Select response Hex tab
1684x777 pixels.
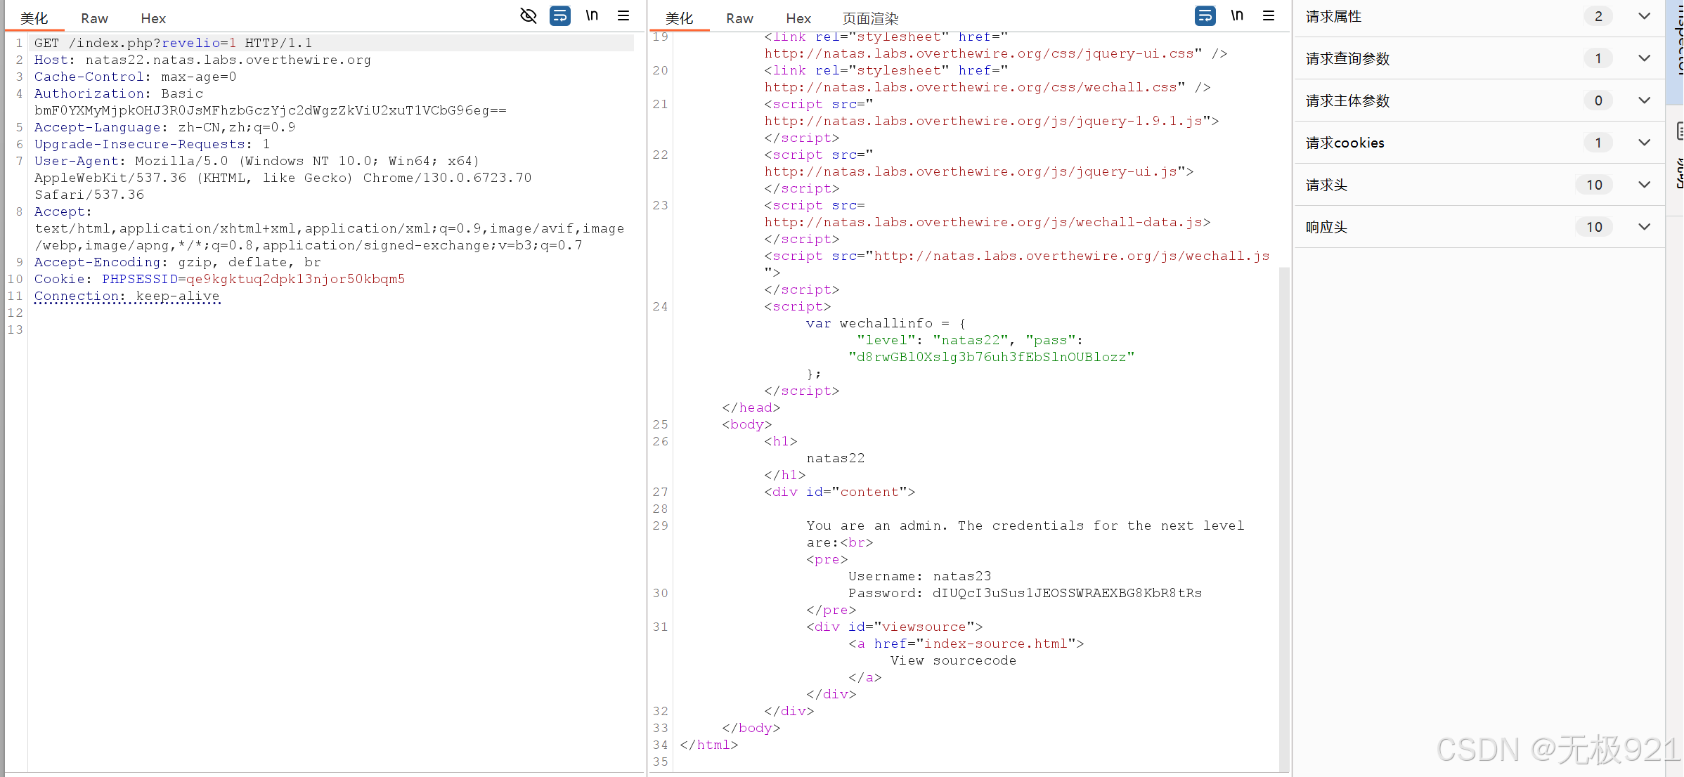798,18
